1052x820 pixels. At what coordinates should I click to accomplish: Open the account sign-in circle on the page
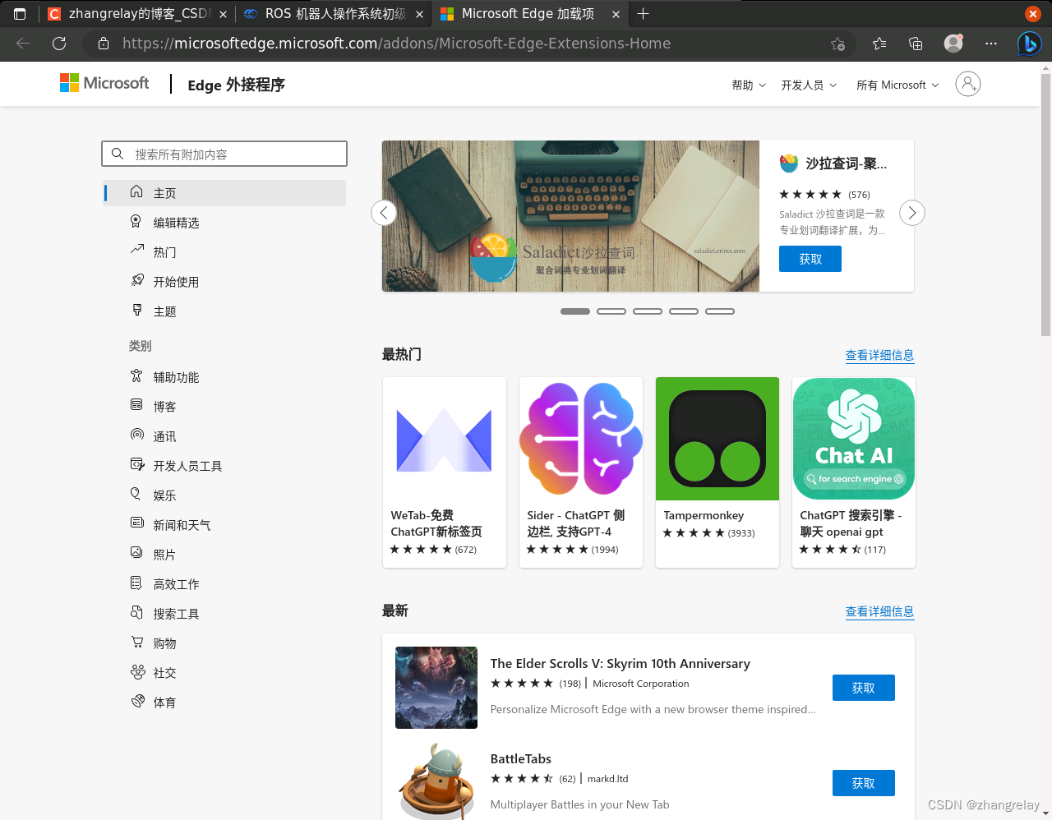coord(967,84)
